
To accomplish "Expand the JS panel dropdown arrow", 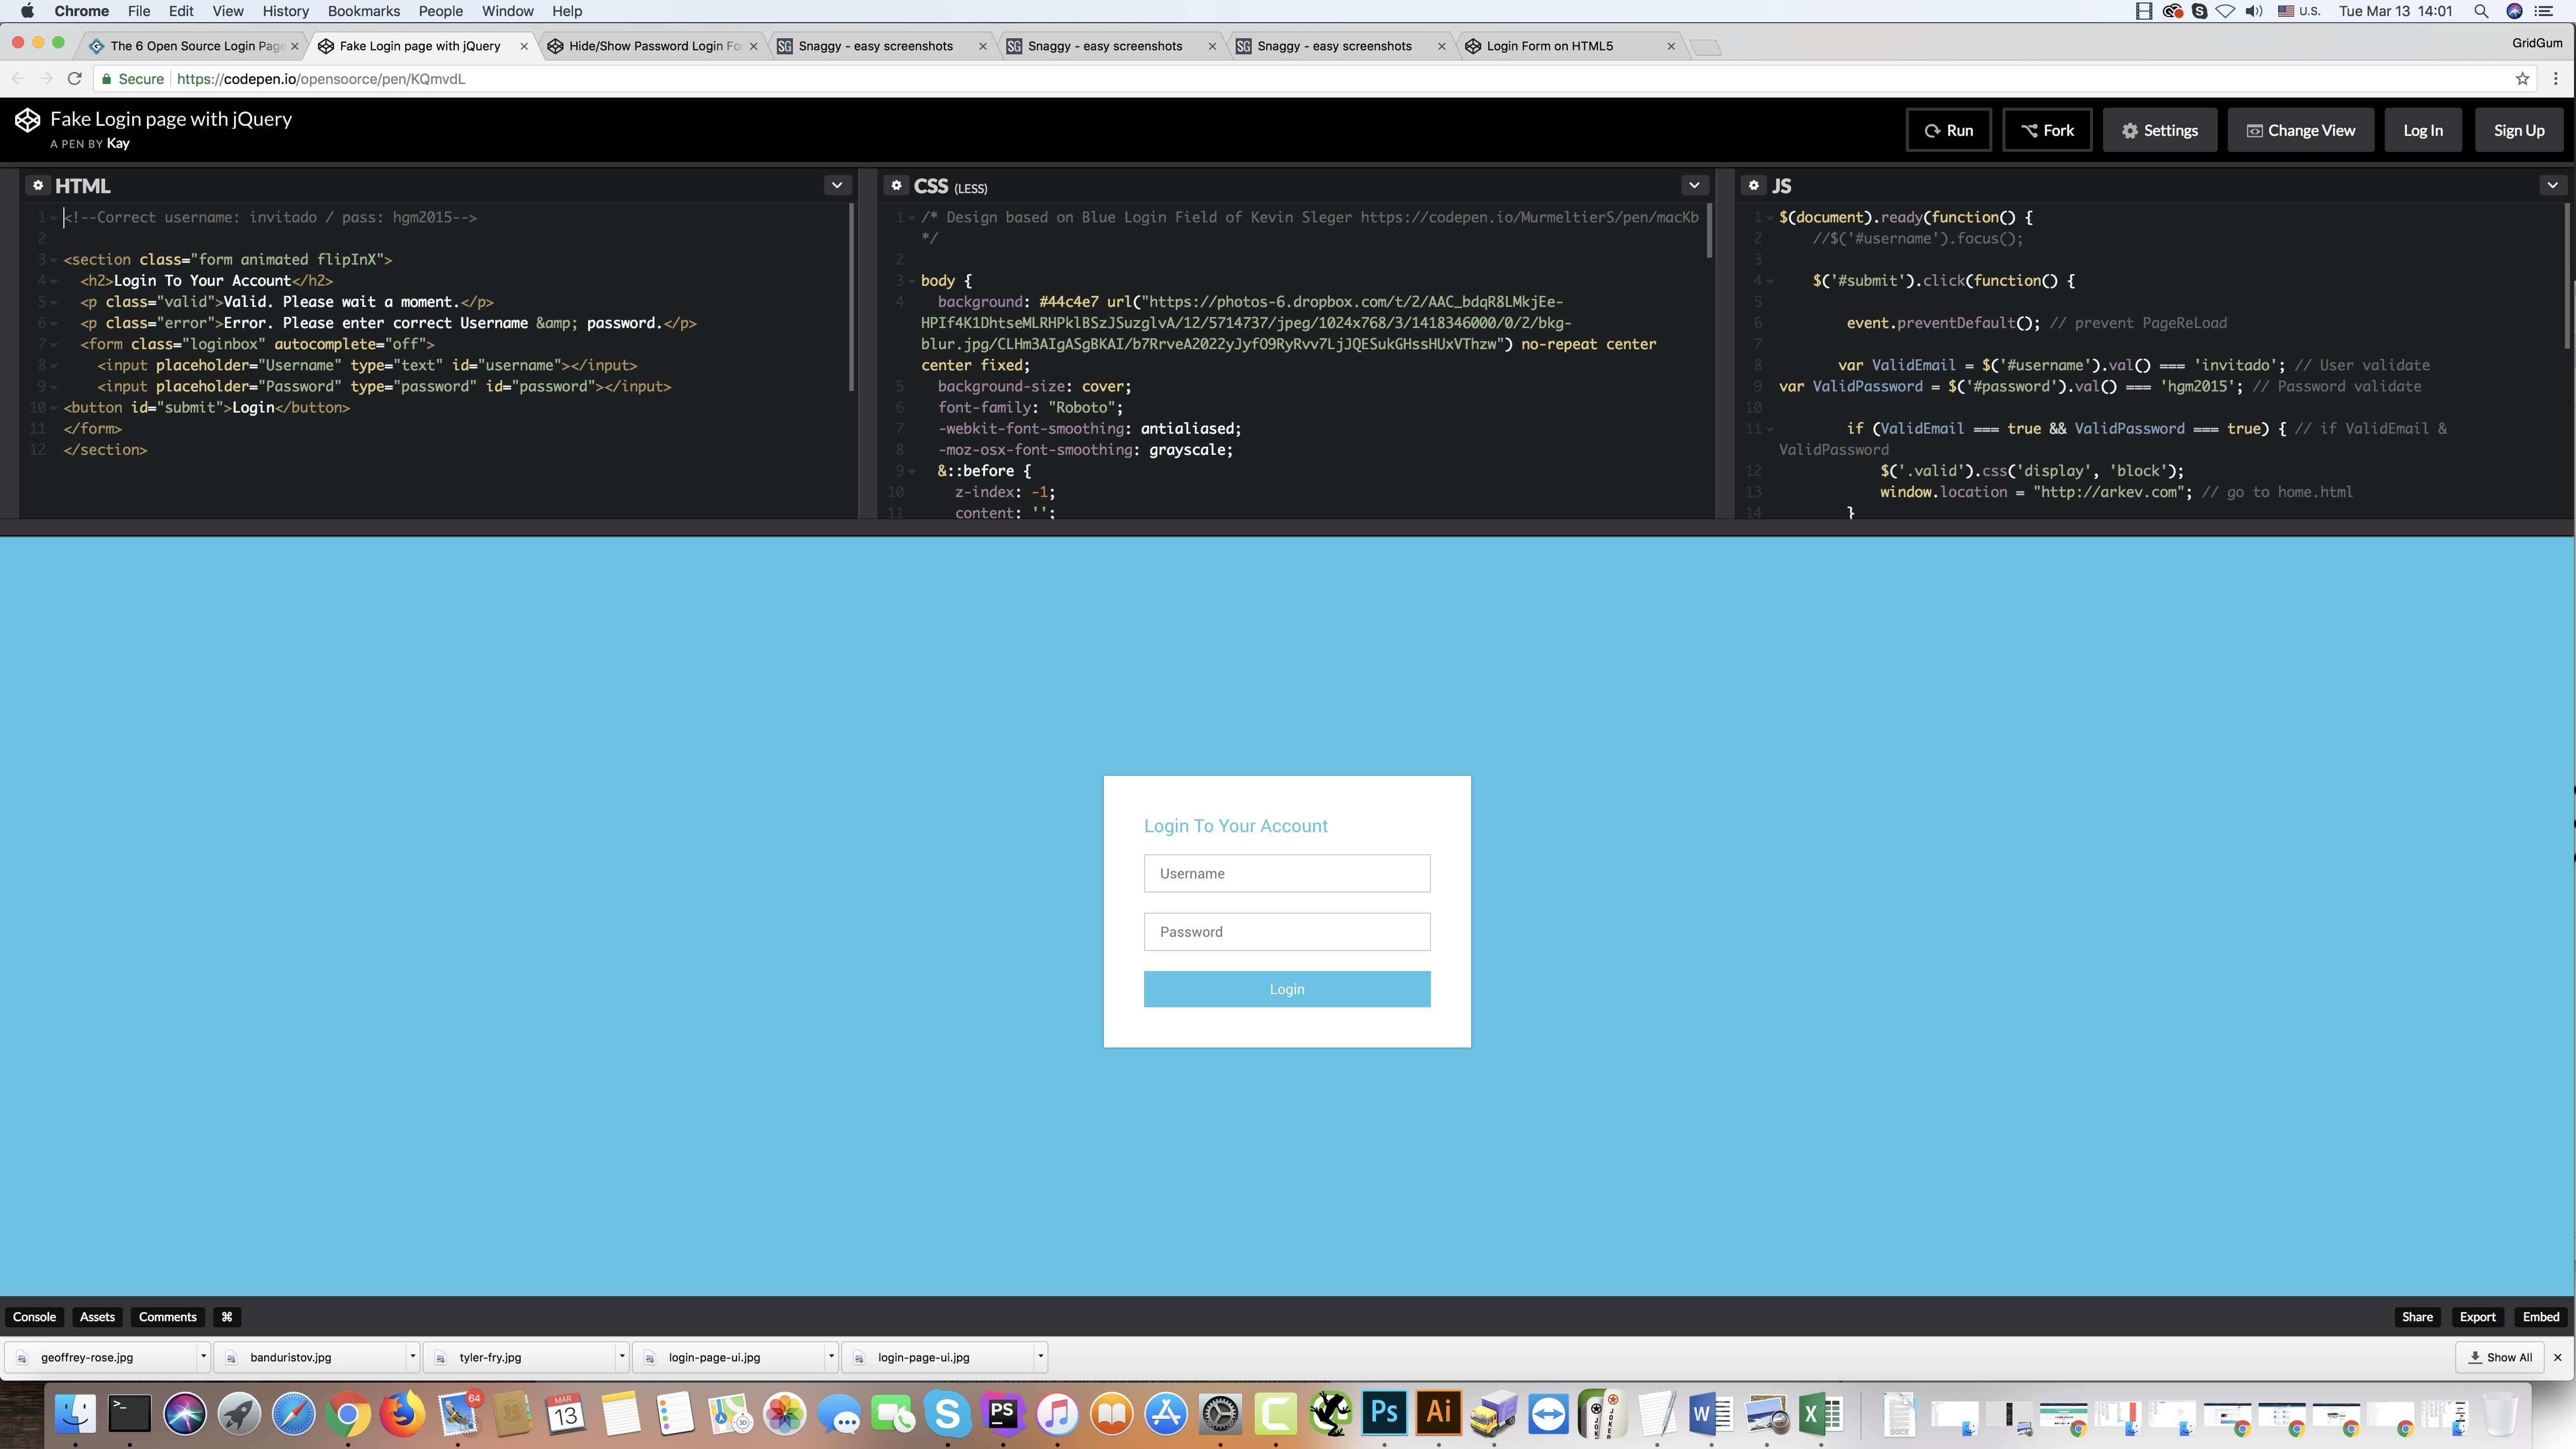I will [x=2552, y=185].
